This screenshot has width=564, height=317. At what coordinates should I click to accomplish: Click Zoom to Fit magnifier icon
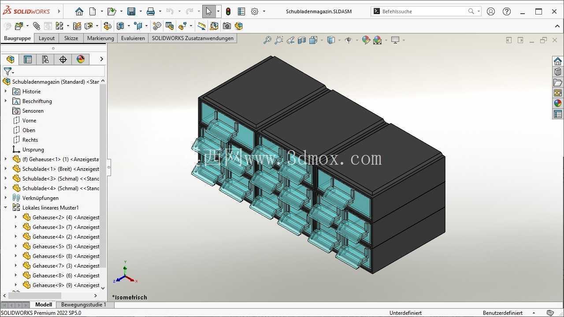267,40
